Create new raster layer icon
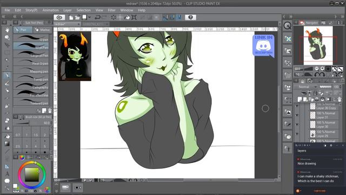Image resolution: width=346 pixels, height=195 pixels. (x=300, y=99)
